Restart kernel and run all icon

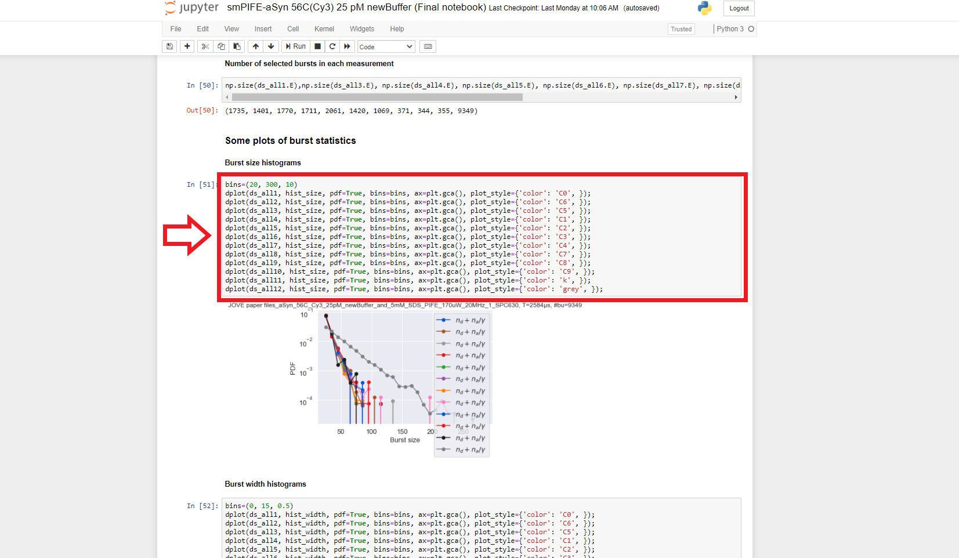pos(347,46)
